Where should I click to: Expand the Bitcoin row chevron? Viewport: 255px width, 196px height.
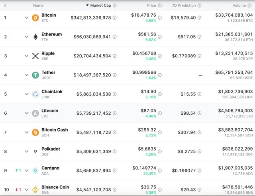(x=27, y=18)
